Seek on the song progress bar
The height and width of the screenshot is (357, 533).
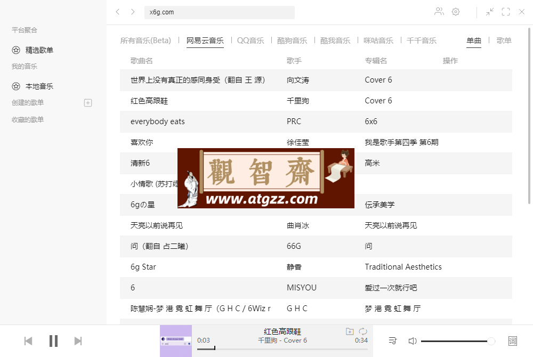coord(282,349)
